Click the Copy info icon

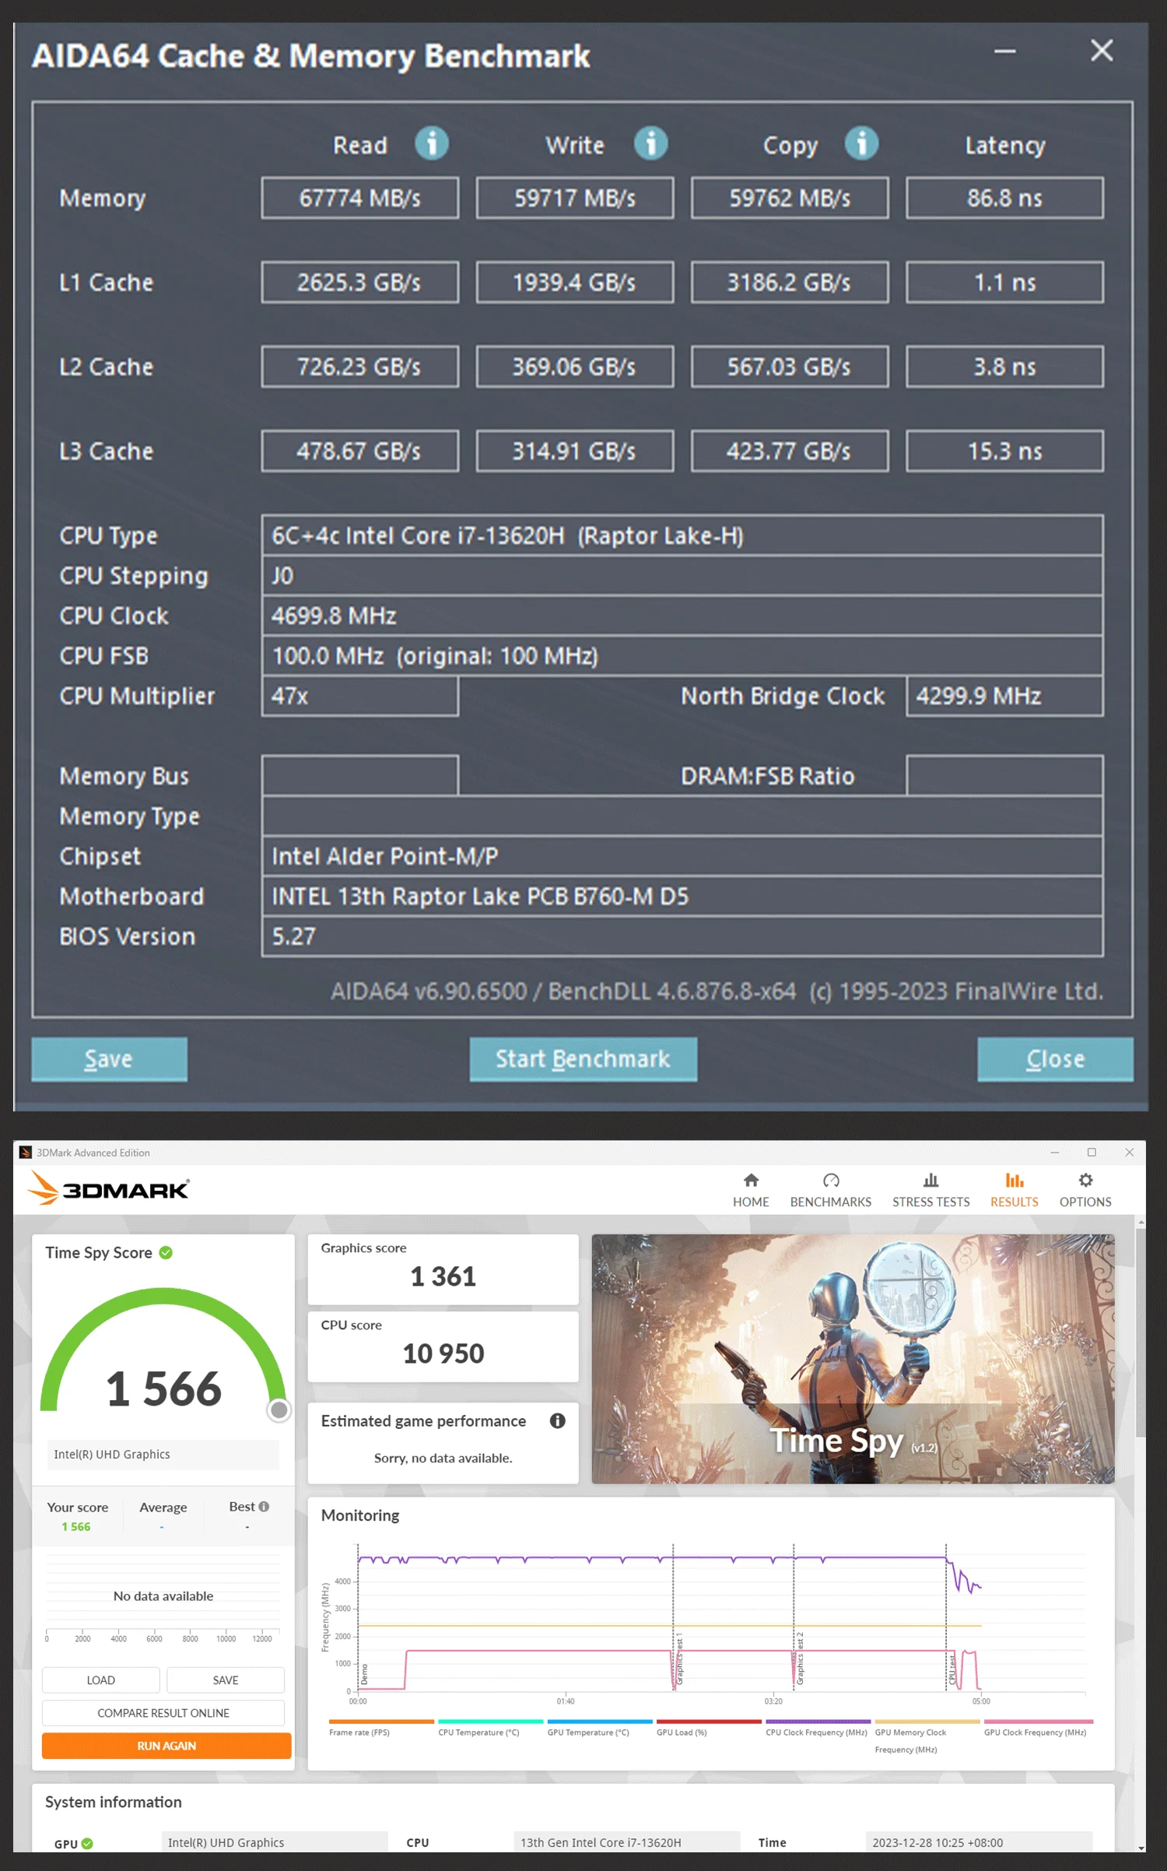(x=861, y=144)
